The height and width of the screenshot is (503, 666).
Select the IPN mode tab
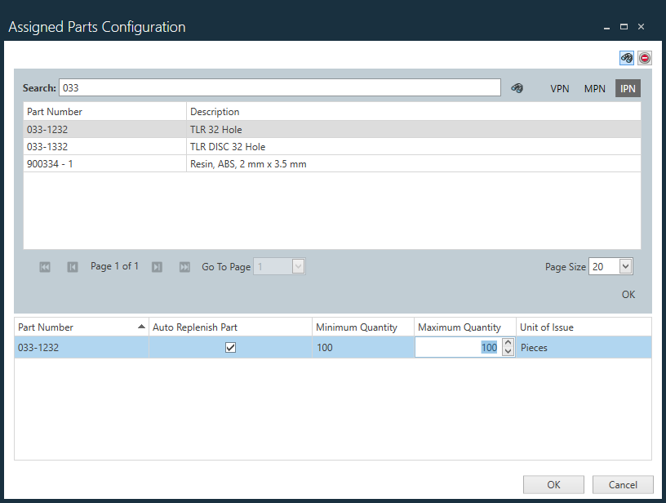click(x=628, y=88)
